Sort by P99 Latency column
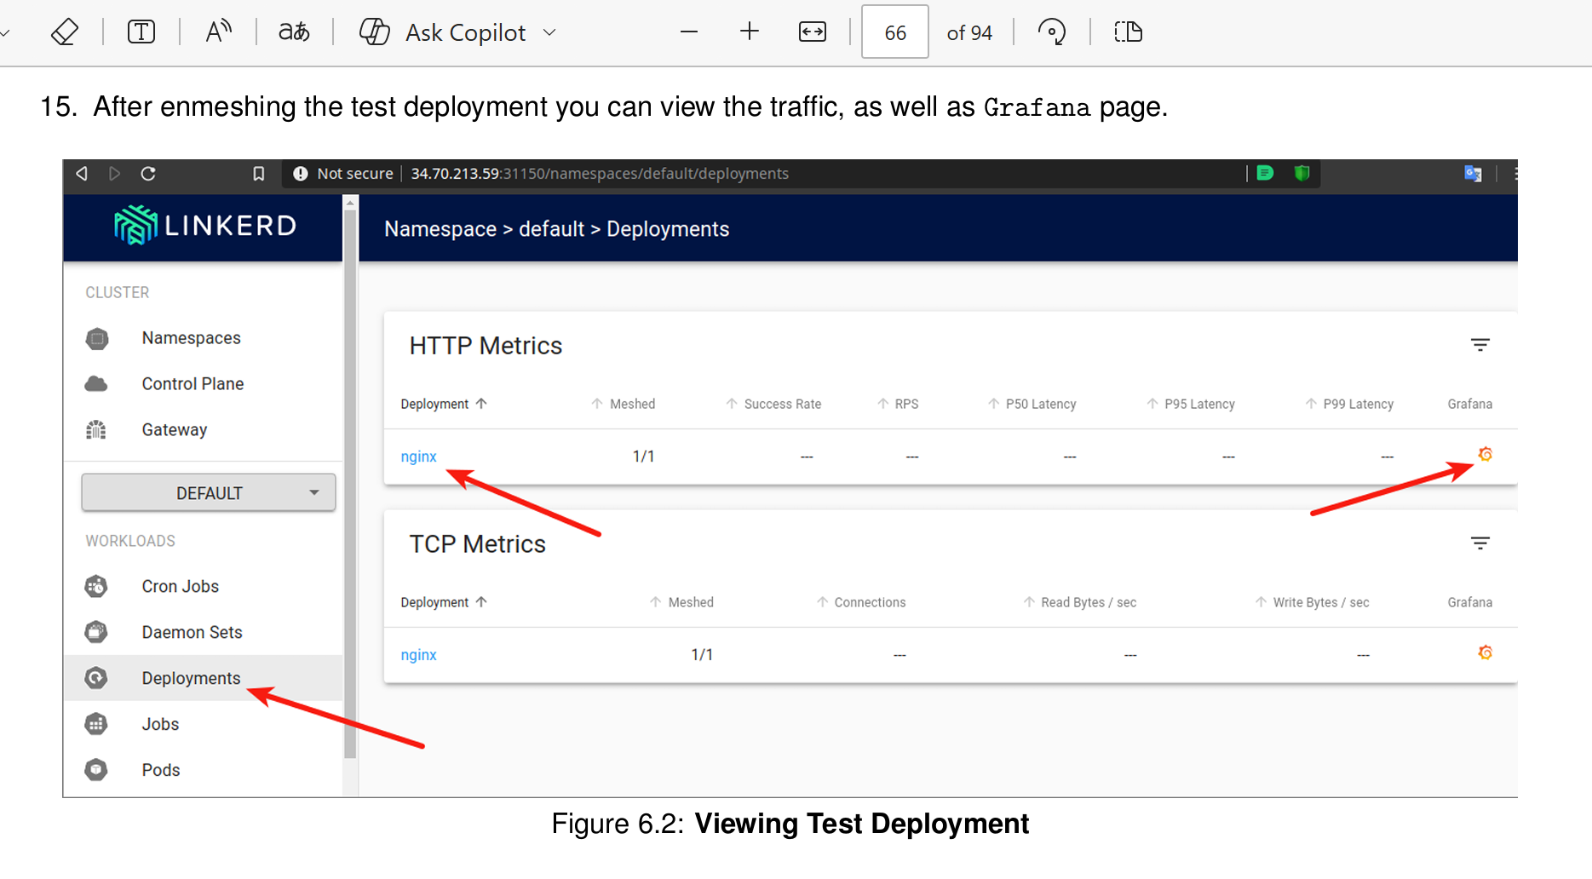This screenshot has width=1592, height=879. coord(1349,404)
